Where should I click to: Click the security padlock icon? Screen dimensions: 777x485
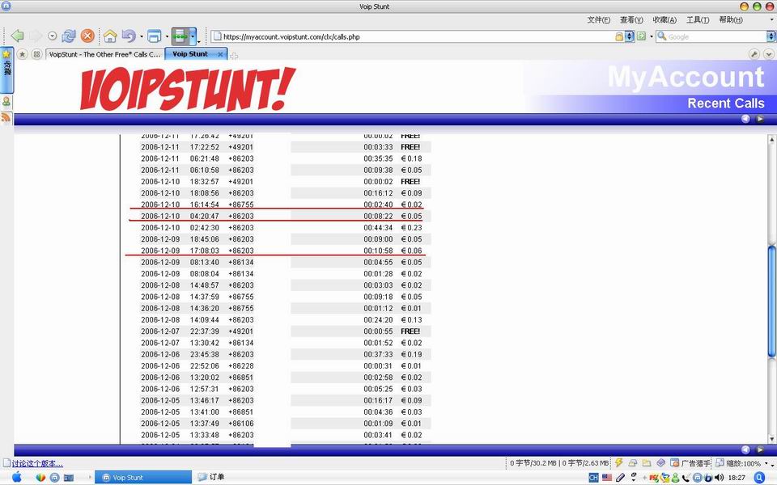tap(619, 36)
